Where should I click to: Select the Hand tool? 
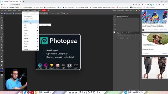click(x=2, y=65)
